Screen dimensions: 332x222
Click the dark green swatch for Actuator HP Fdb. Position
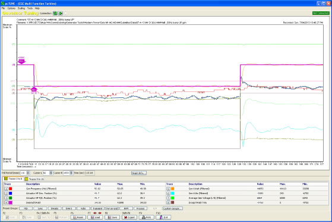pos(10,198)
